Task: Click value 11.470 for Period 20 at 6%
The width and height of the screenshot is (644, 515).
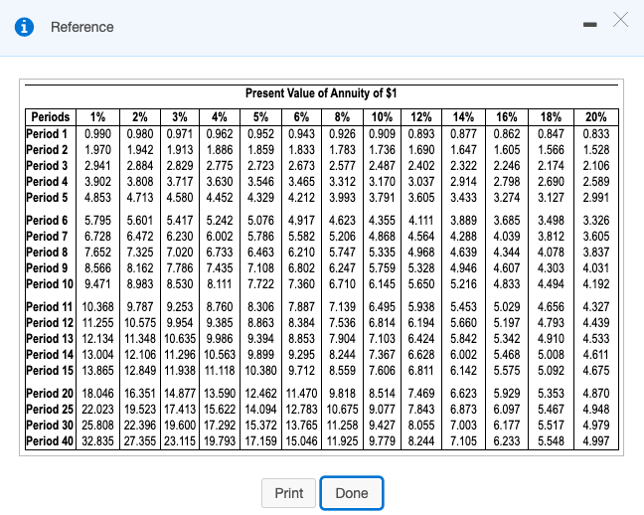Action: (301, 394)
